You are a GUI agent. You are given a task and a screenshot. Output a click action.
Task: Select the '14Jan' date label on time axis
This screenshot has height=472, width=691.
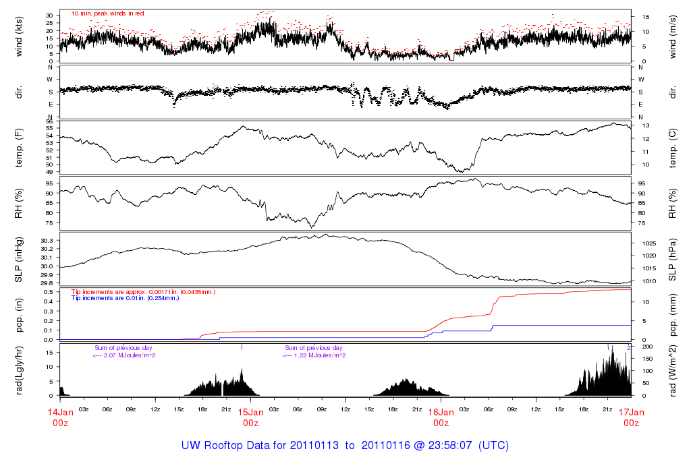click(x=60, y=413)
